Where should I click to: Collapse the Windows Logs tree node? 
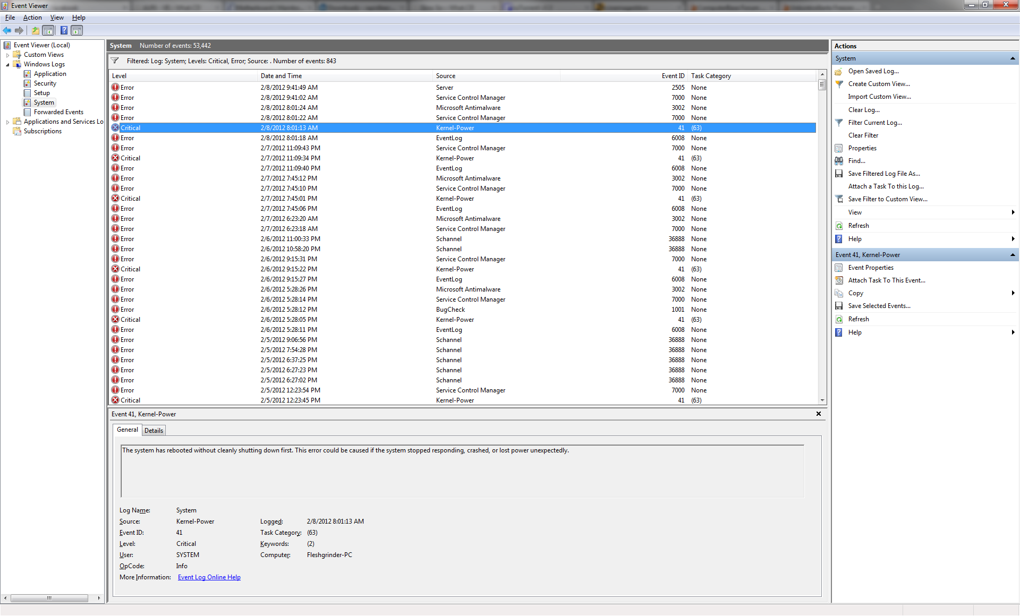click(7, 64)
